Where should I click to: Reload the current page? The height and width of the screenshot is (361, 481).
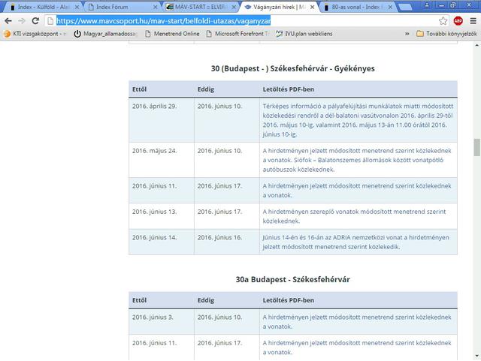pyautogui.click(x=41, y=21)
